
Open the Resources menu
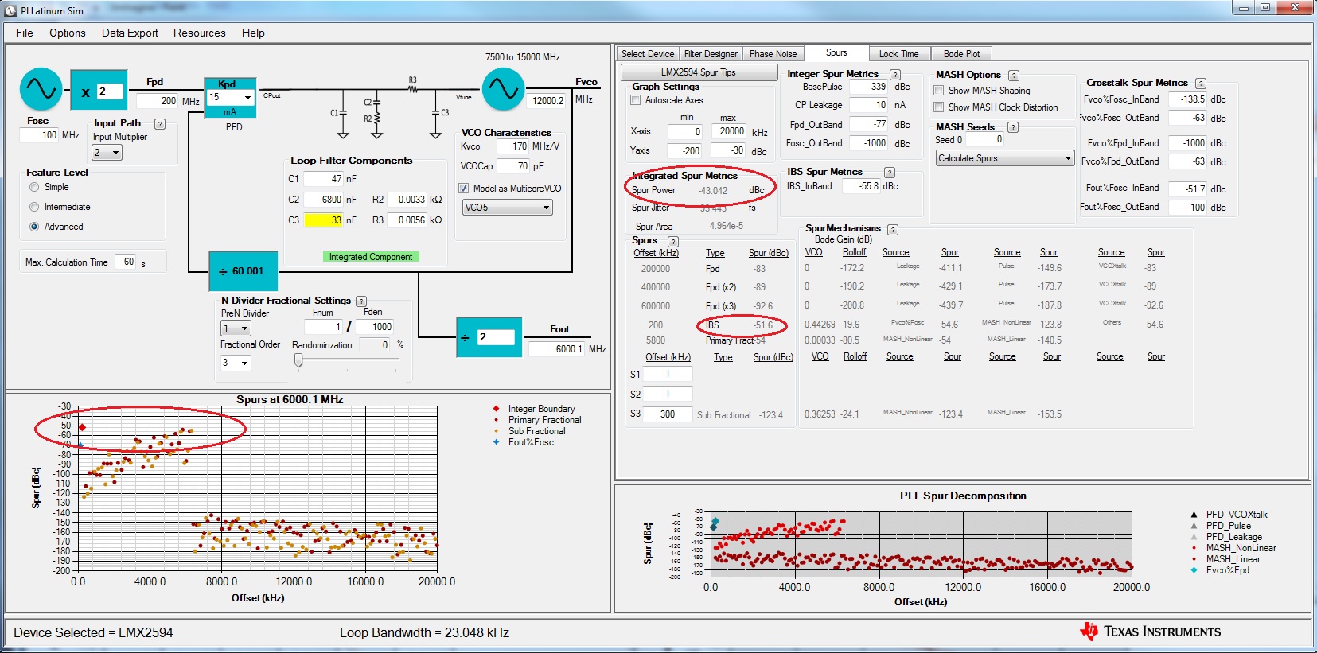200,33
